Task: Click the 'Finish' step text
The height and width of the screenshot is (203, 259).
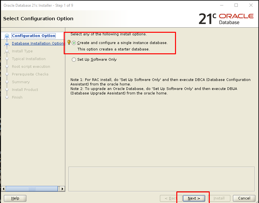Action: 17,97
